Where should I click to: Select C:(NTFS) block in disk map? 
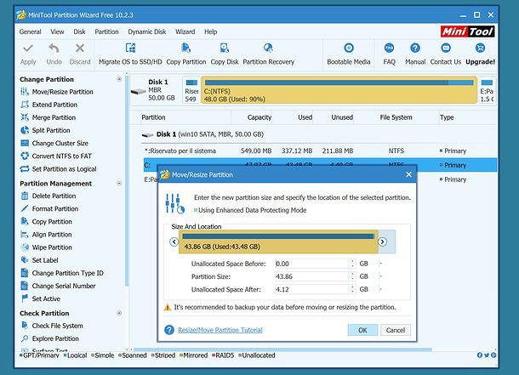coord(339,90)
